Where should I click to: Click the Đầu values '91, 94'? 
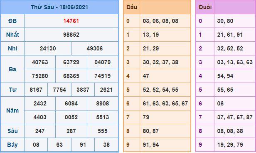(x=151, y=145)
